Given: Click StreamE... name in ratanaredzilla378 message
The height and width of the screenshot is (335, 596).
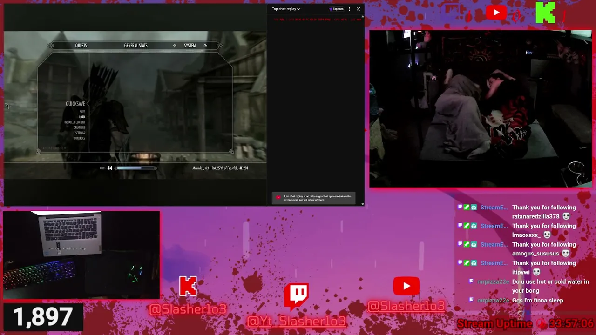Looking at the screenshot, I should 494,208.
